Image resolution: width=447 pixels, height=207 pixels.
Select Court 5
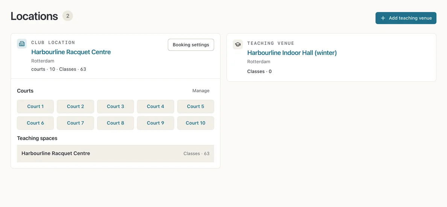(196, 107)
